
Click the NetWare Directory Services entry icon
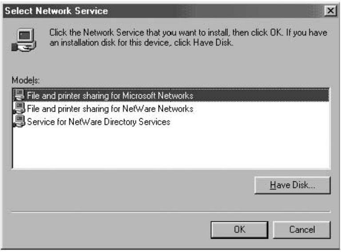point(20,121)
